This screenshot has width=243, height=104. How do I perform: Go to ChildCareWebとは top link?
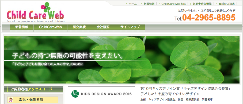coord(173,4)
